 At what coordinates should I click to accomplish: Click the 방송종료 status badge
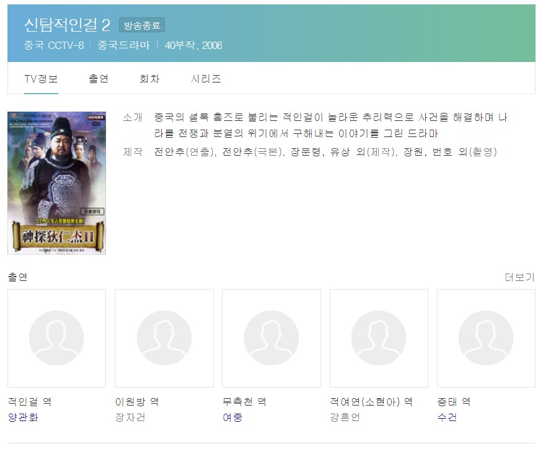(142, 25)
